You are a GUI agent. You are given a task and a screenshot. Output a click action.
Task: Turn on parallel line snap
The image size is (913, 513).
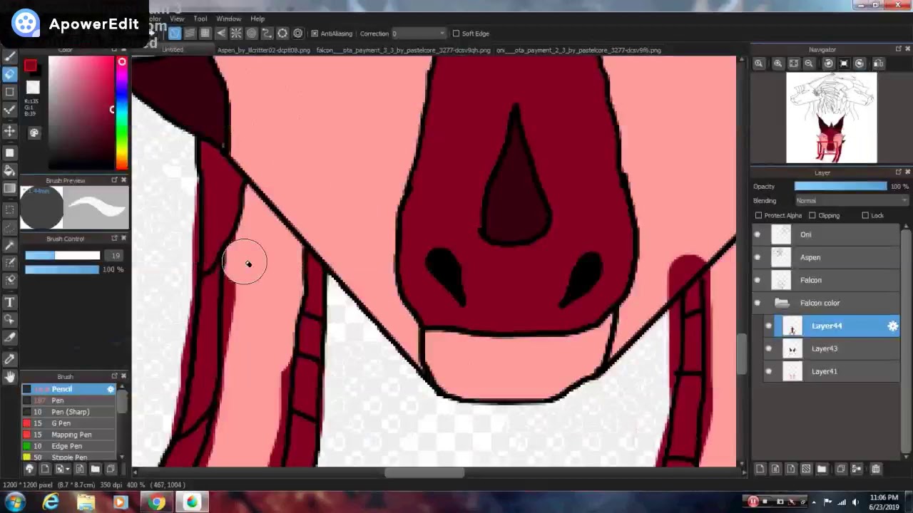coord(190,33)
